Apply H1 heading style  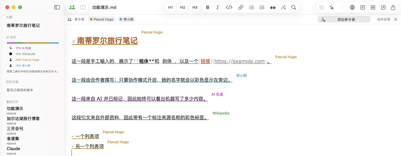pos(170,7)
